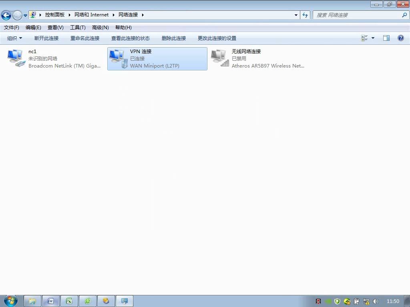The image size is (410, 307).
Task: Open Excel from the taskbar
Action: (69, 301)
